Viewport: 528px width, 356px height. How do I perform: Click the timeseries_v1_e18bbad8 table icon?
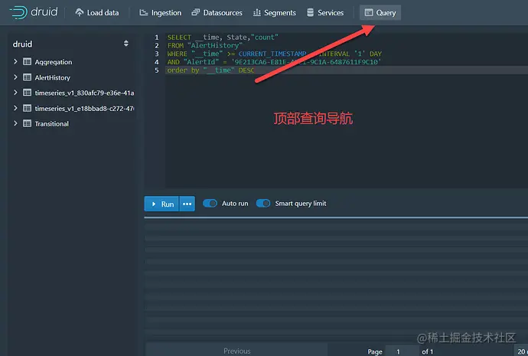click(x=28, y=108)
